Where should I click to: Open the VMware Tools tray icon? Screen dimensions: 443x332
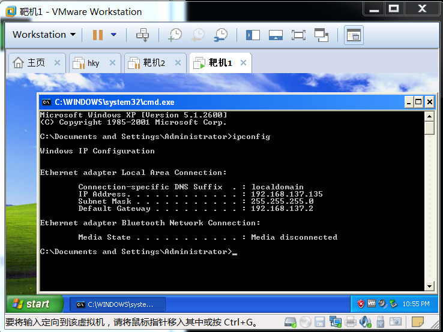pyautogui.click(x=372, y=303)
